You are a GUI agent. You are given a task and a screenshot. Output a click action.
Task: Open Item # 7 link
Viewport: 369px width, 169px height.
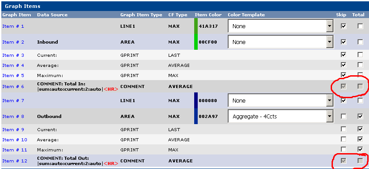coord(13,101)
